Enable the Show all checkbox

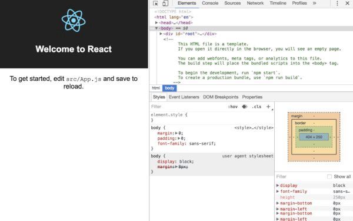point(329,177)
